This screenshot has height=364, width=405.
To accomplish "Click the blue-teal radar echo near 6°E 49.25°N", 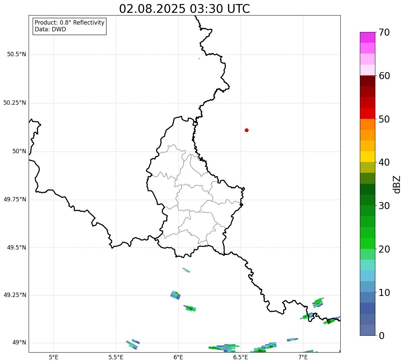I will pyautogui.click(x=175, y=295).
